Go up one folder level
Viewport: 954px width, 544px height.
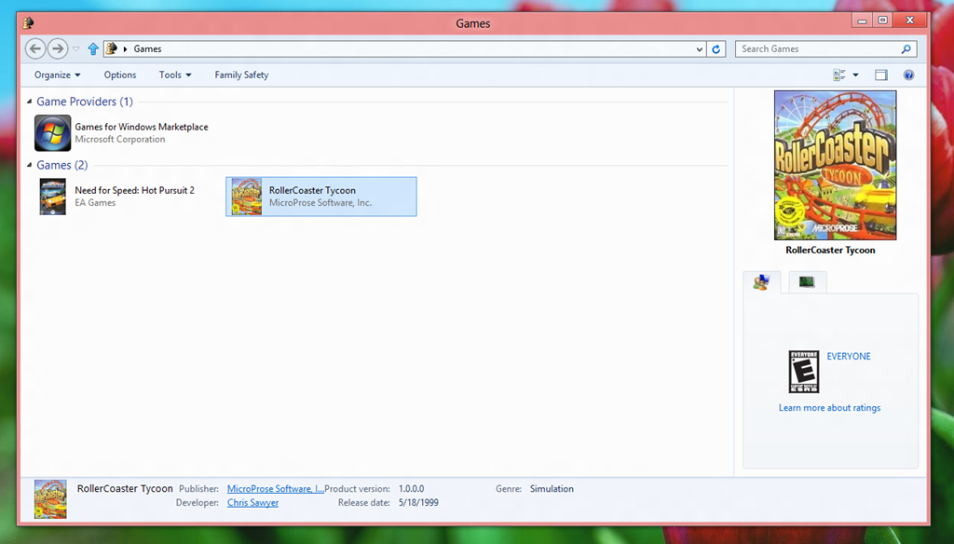pyautogui.click(x=93, y=48)
